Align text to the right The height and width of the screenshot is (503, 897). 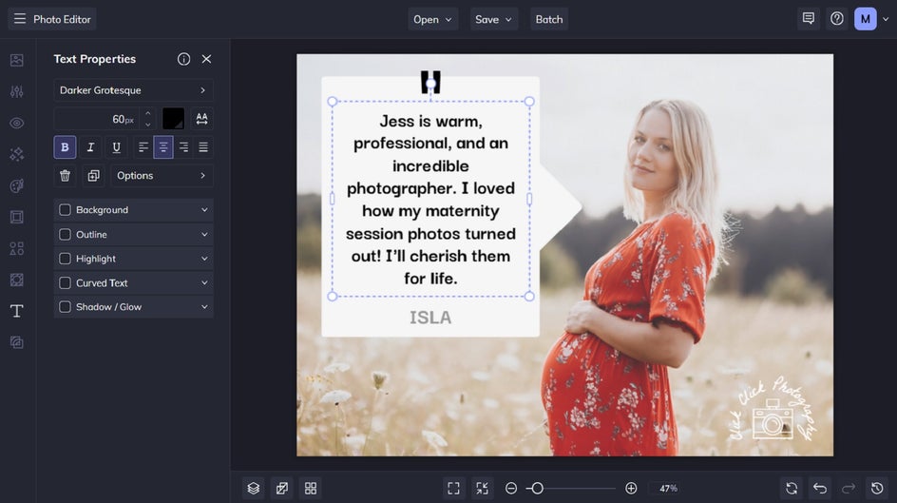coord(183,147)
